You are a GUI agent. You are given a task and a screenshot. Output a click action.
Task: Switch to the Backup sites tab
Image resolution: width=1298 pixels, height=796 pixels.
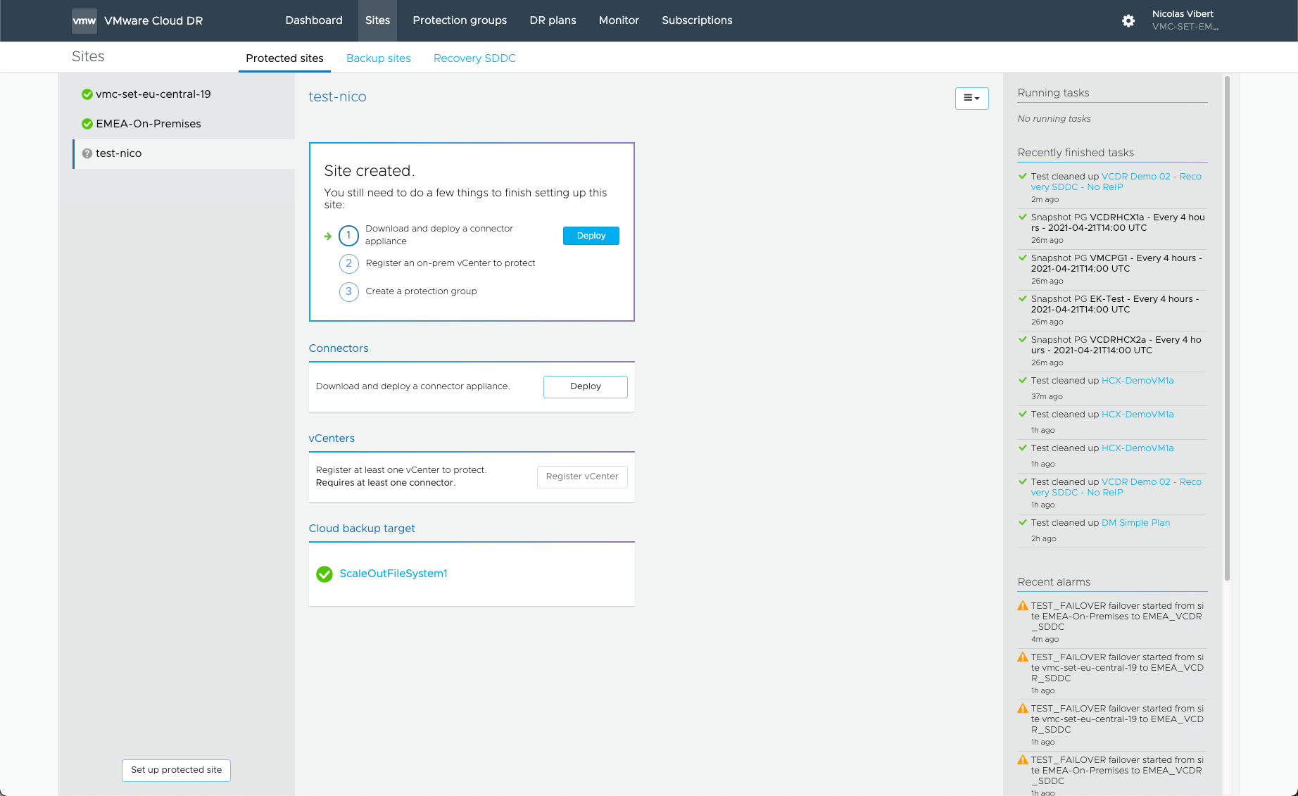[x=378, y=58]
